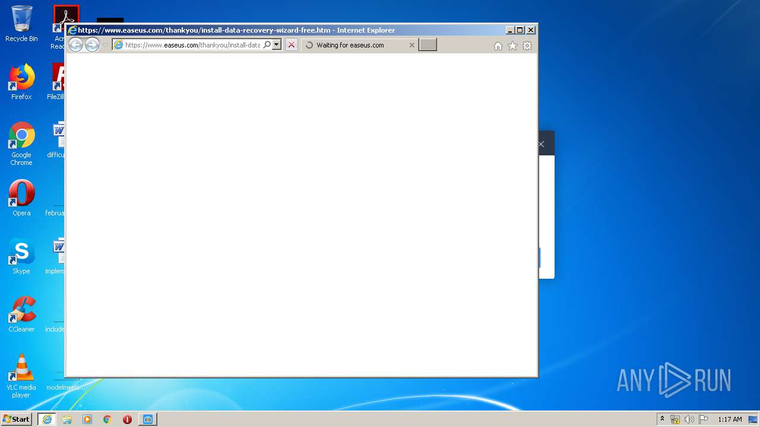Close the dialog behind the IE window
Image resolution: width=760 pixels, height=427 pixels.
(541, 144)
